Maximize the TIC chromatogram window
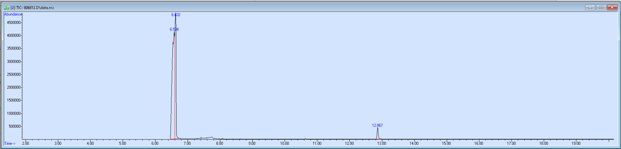The image size is (621, 149). coord(601,7)
